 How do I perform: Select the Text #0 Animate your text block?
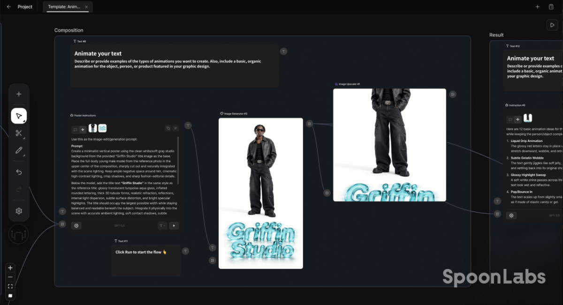click(175, 66)
